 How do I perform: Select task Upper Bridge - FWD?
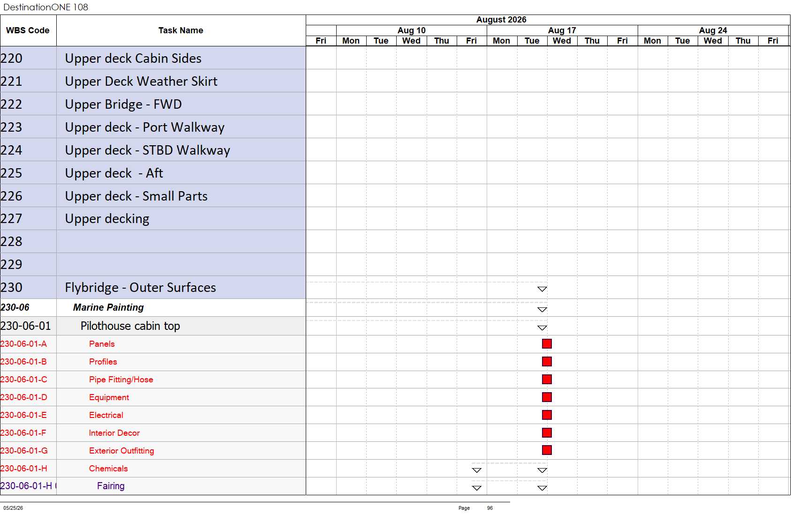[x=123, y=104]
